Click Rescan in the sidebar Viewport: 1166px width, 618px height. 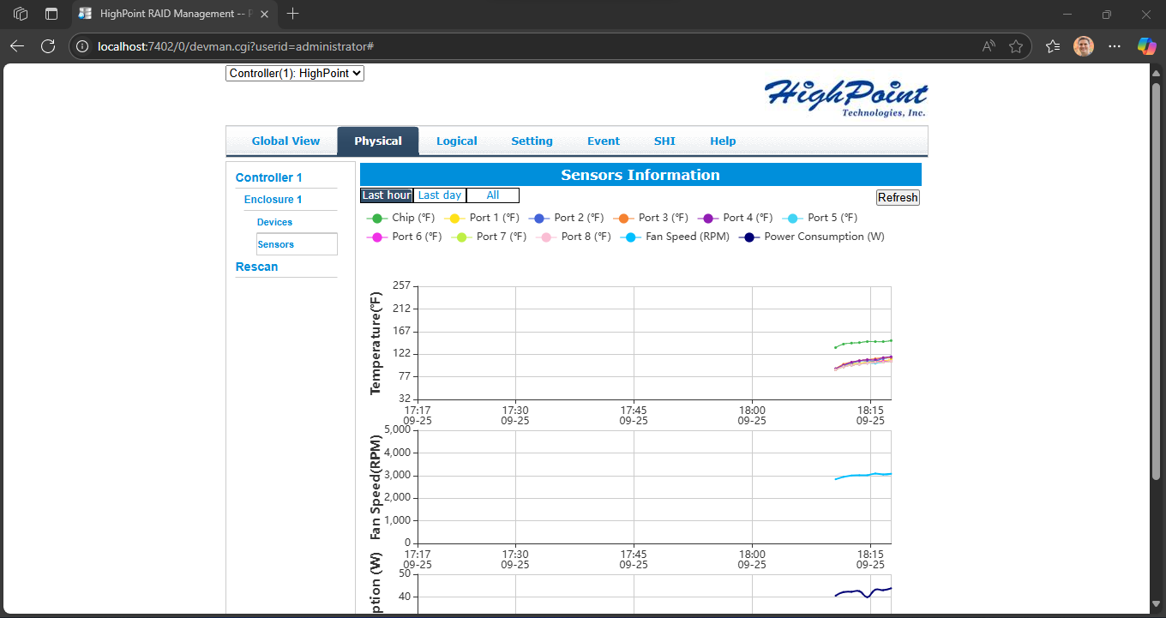pos(256,267)
